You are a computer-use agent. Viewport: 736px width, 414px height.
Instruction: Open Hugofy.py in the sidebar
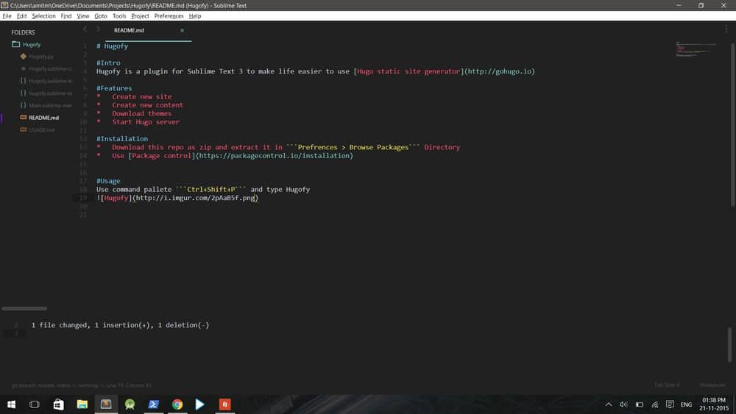41,57
